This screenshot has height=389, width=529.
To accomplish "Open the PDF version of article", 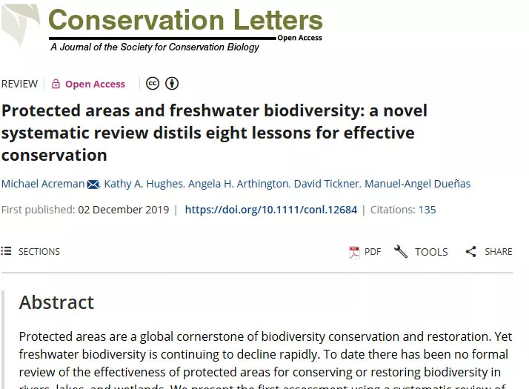I will click(372, 252).
